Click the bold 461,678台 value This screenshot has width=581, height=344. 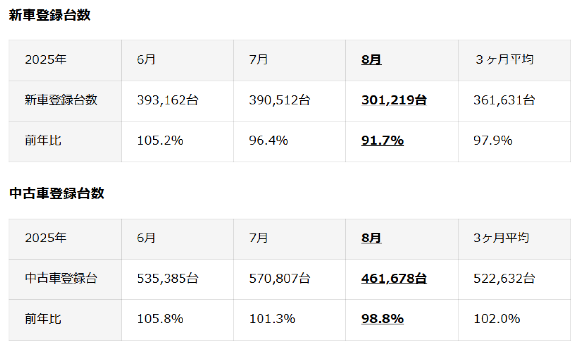(394, 279)
